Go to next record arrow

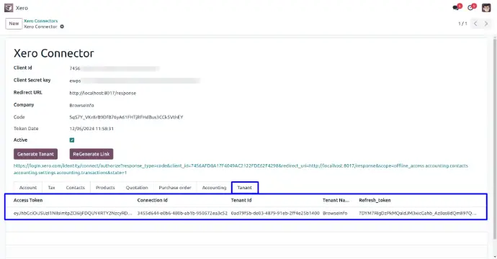486,24
